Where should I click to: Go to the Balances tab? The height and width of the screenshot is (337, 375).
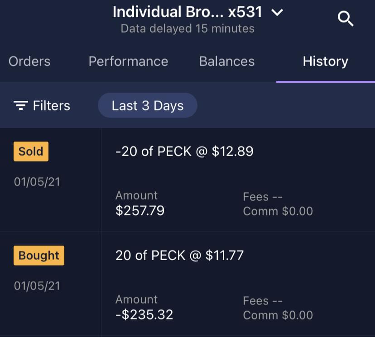[x=227, y=62]
